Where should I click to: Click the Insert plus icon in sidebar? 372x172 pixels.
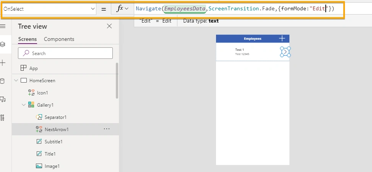[3, 63]
